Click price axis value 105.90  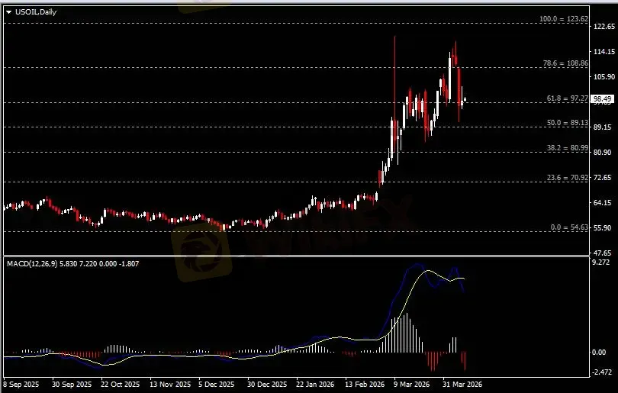604,76
